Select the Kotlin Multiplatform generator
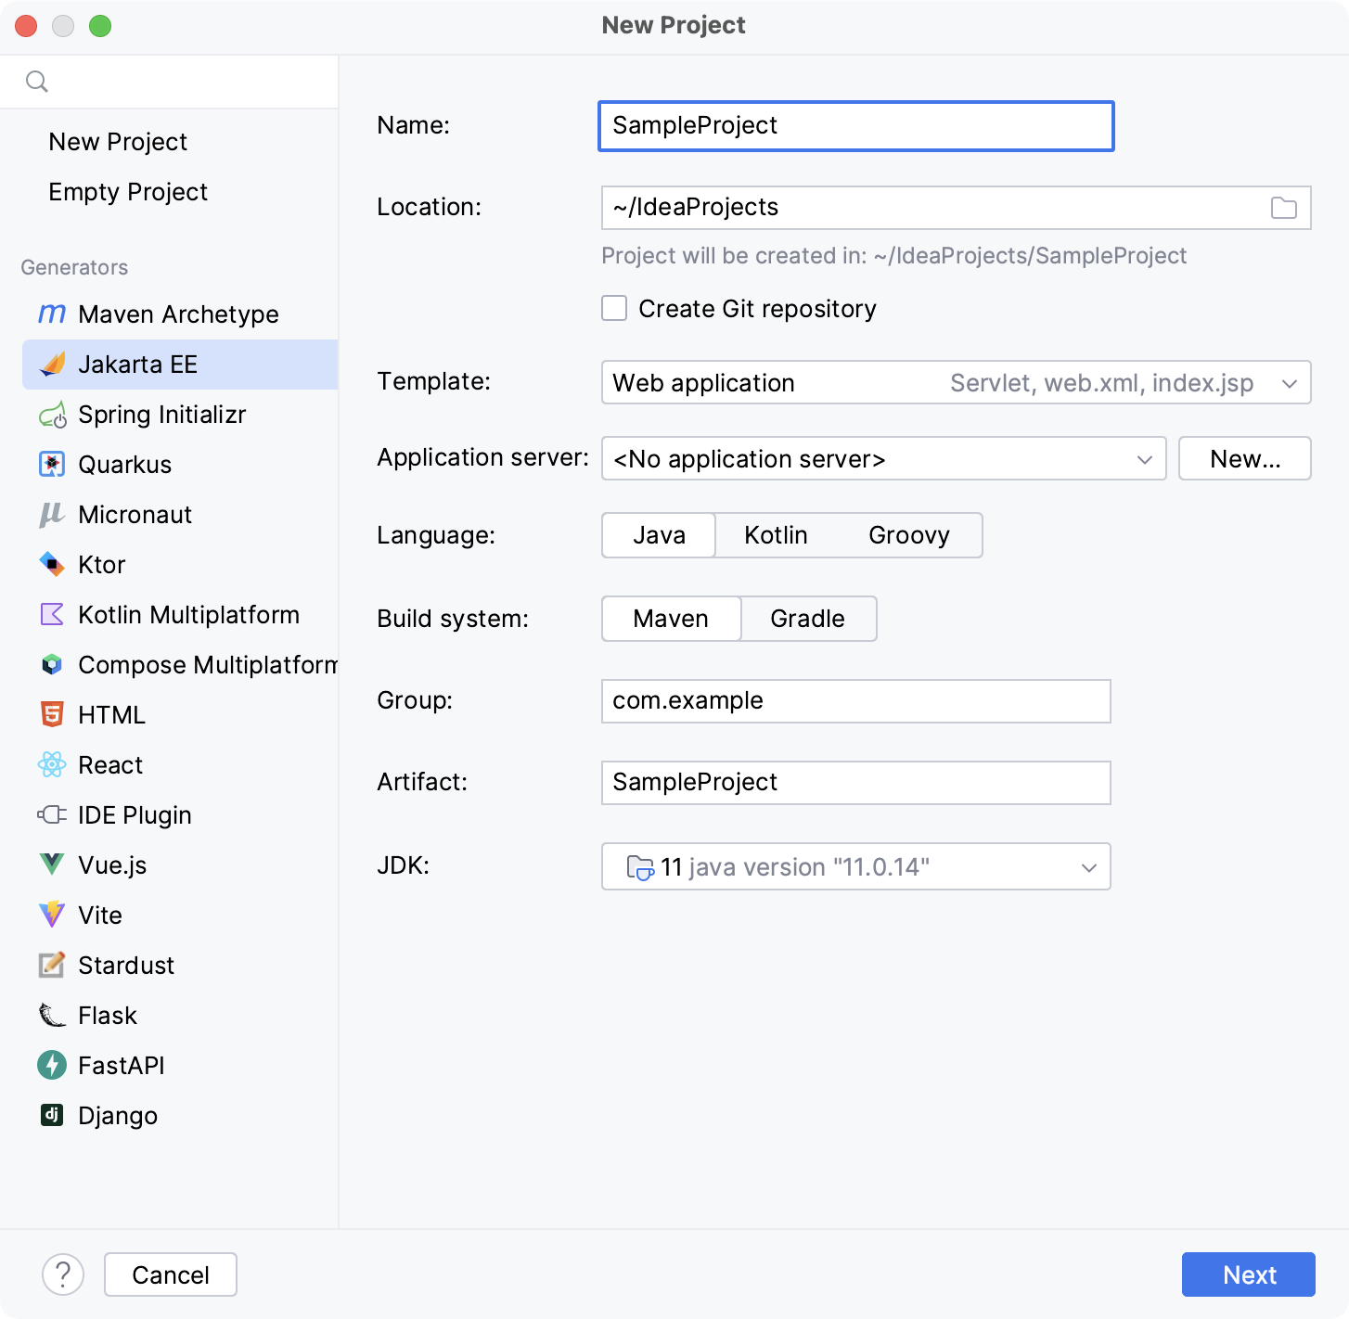This screenshot has width=1349, height=1319. click(x=180, y=614)
